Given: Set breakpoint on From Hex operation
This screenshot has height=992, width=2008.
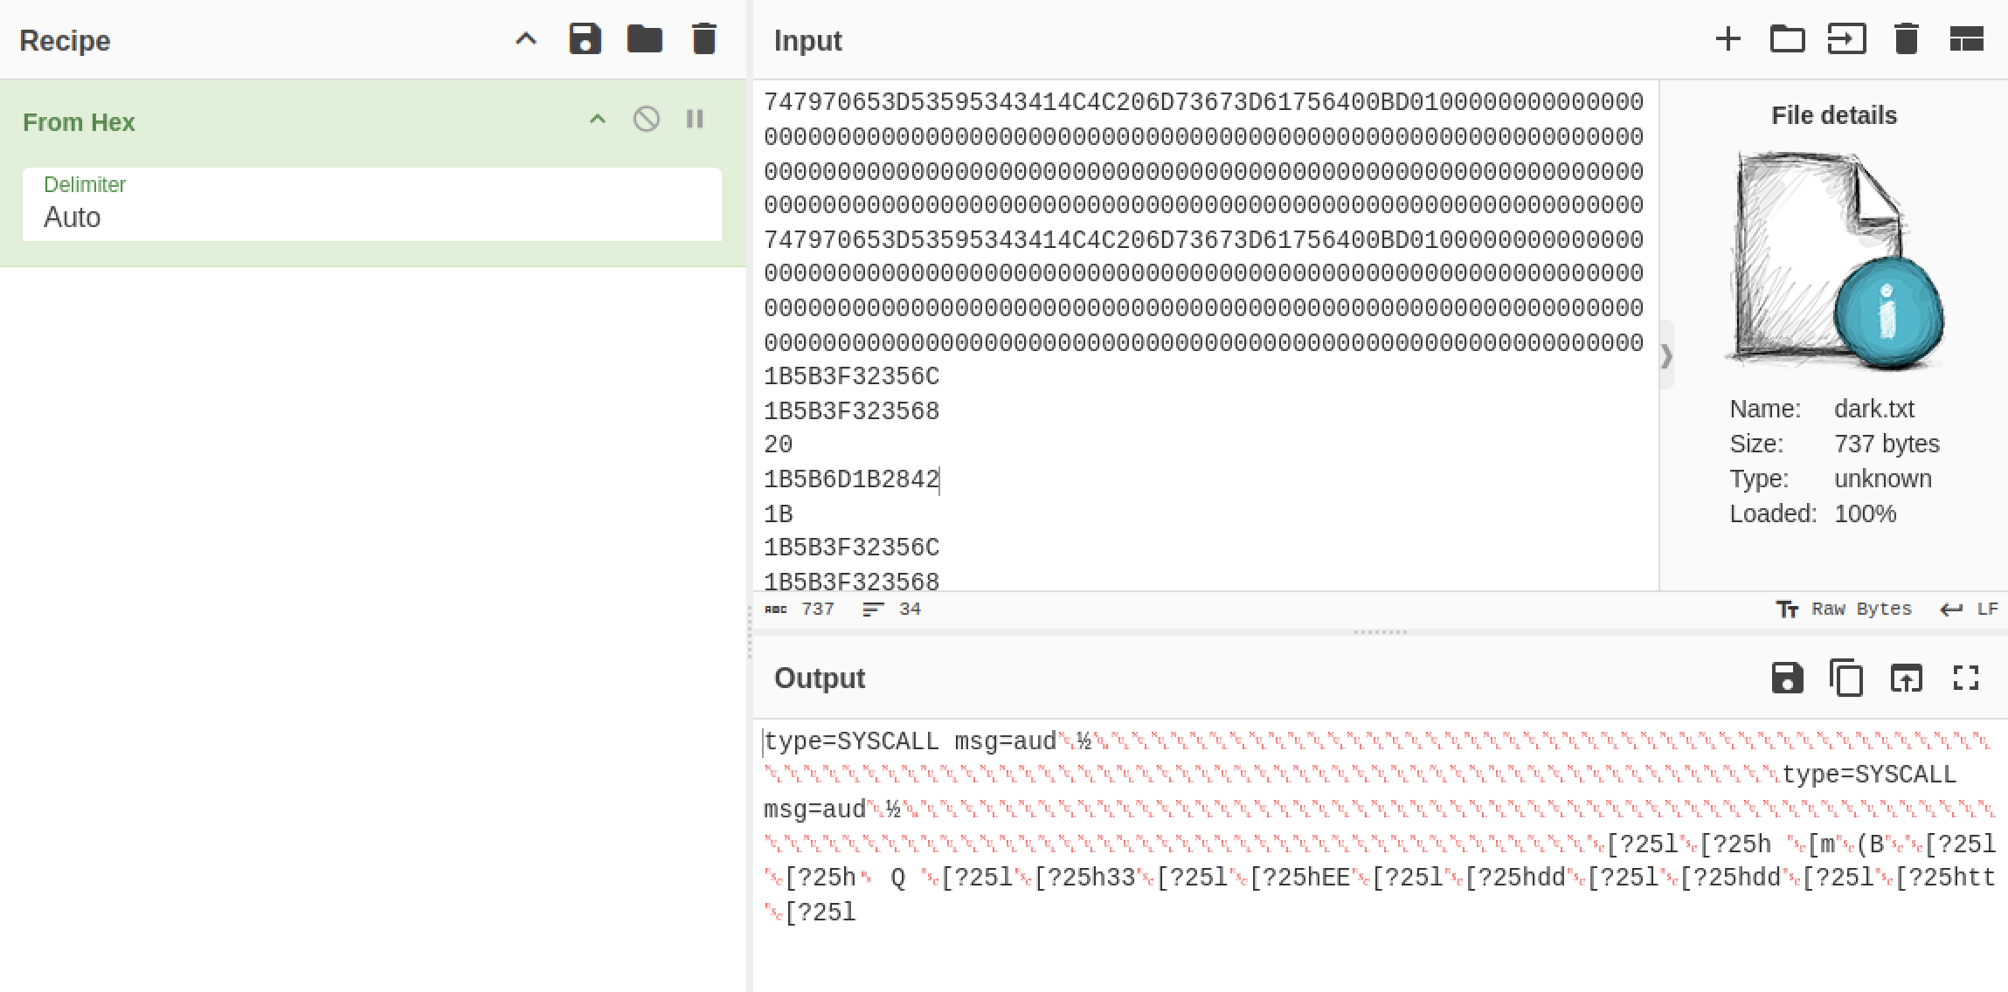Looking at the screenshot, I should [695, 120].
